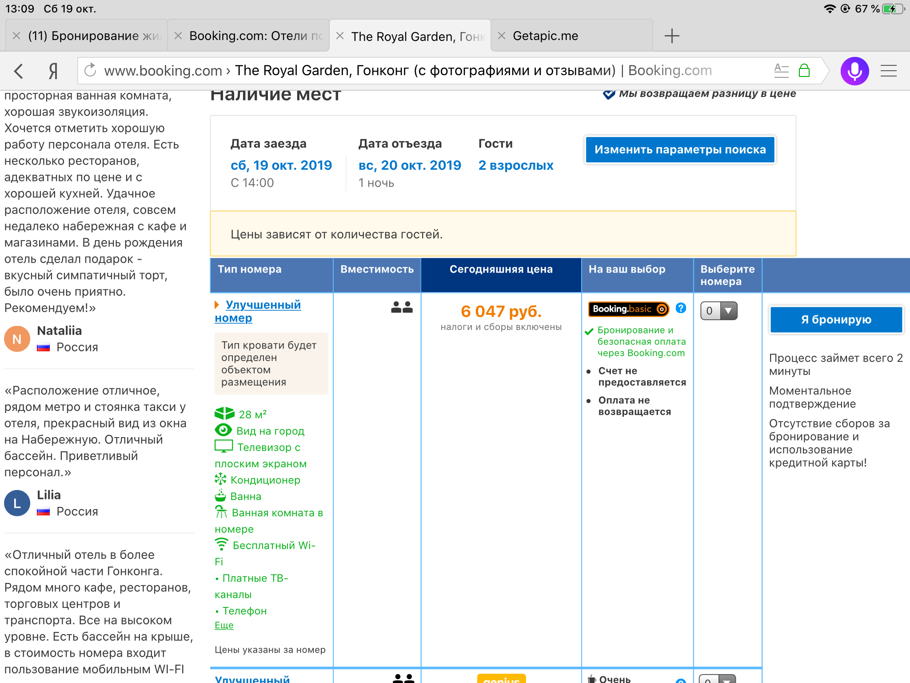Tap the green secure lock icon
The height and width of the screenshot is (683, 910).
804,70
